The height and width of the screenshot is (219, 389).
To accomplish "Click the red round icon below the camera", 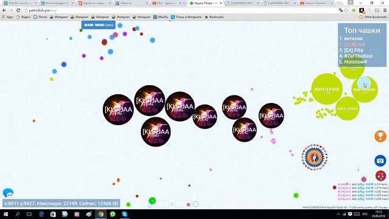I will click(380, 176).
